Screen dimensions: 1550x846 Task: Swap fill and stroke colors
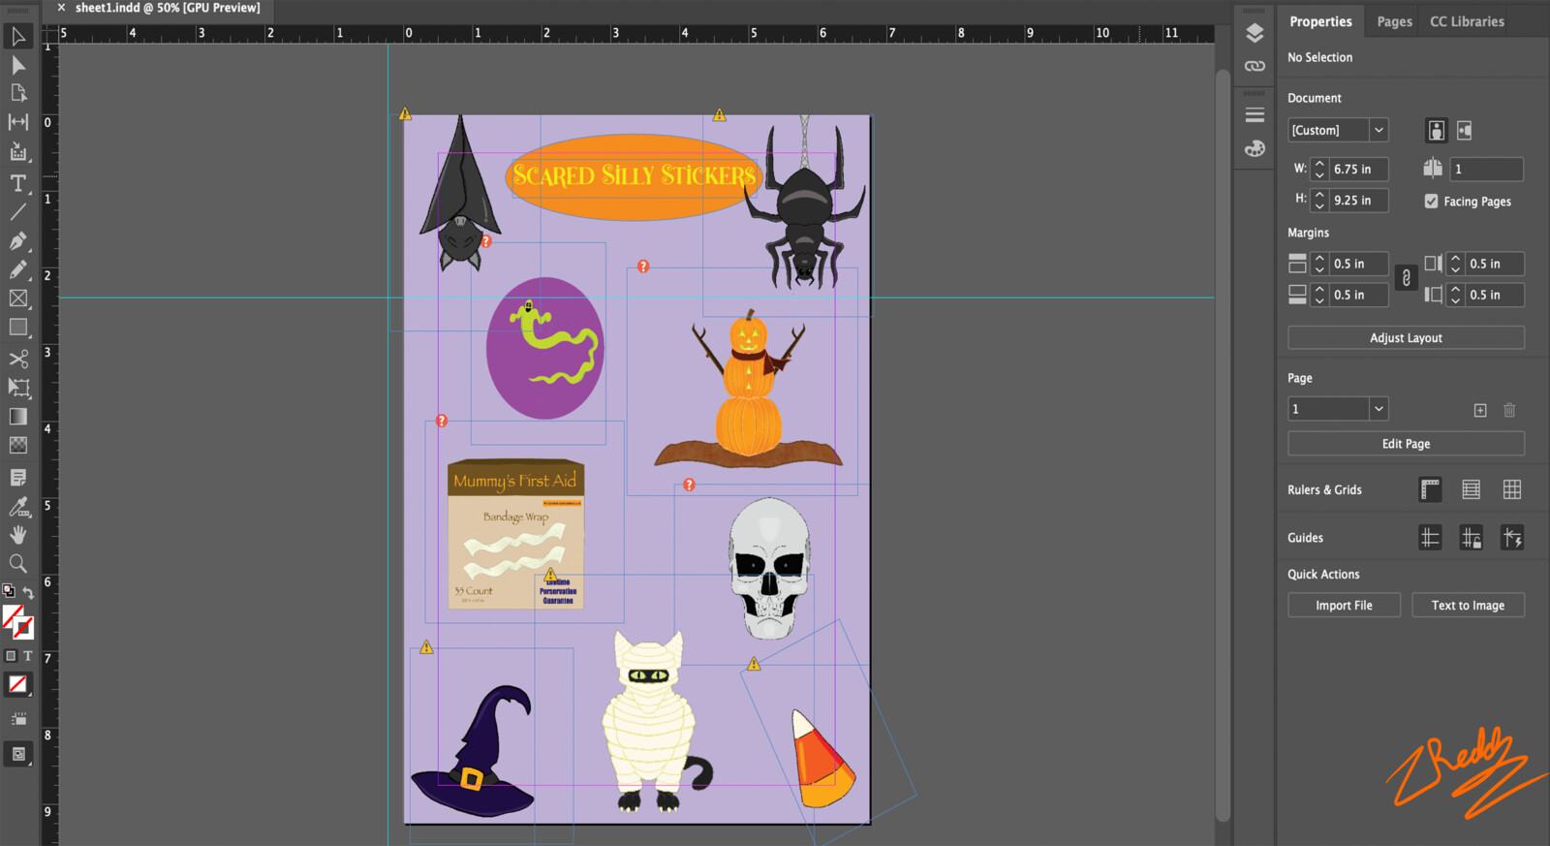coord(29,592)
